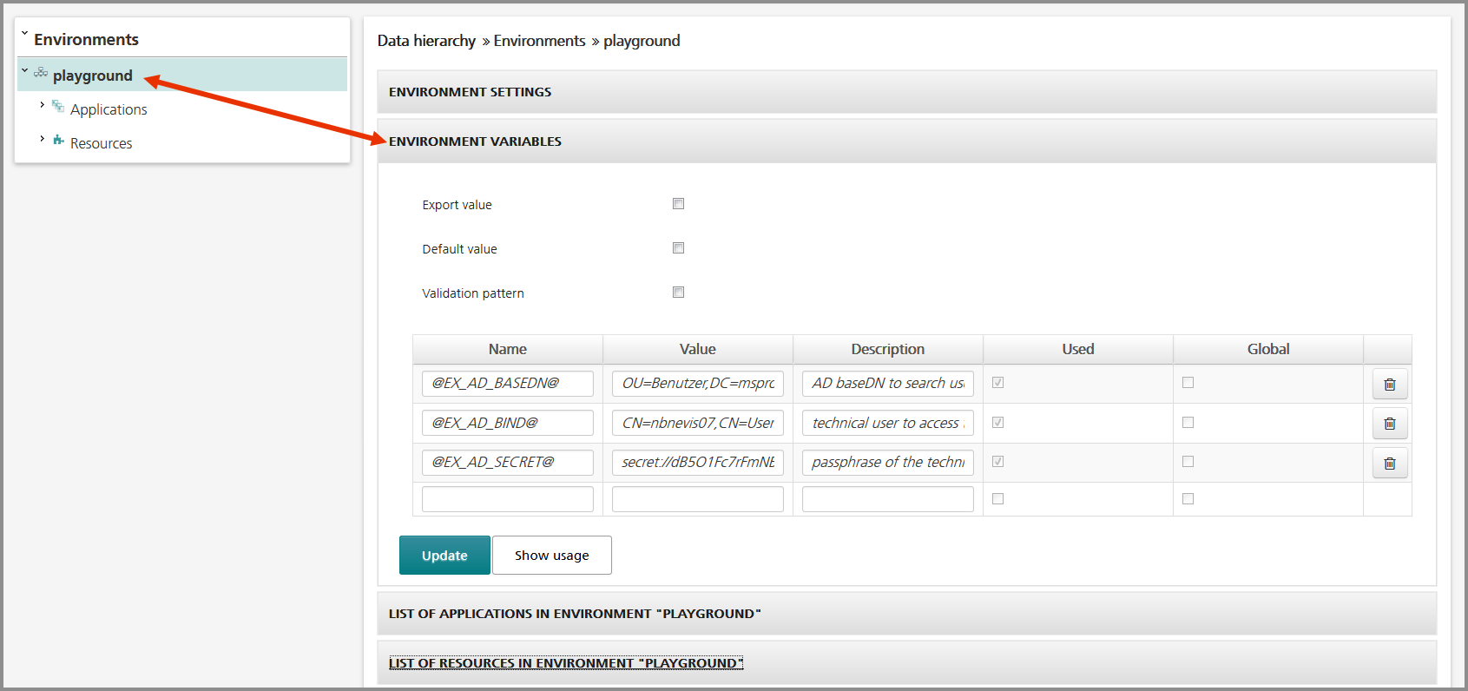
Task: Click the Default value label
Action: click(x=459, y=249)
